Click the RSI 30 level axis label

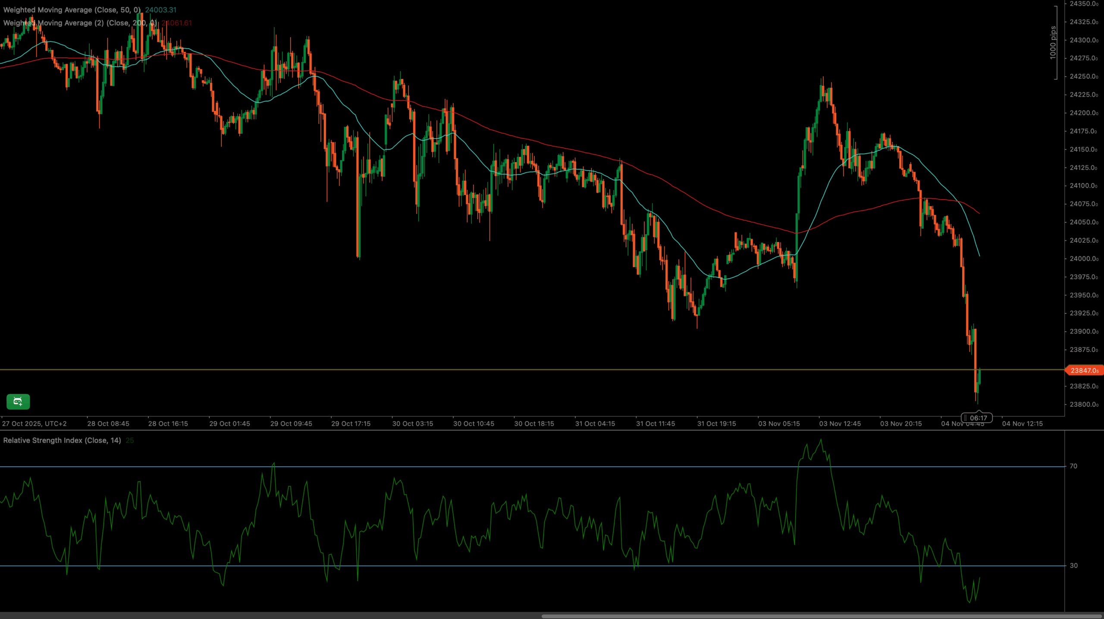click(1073, 566)
